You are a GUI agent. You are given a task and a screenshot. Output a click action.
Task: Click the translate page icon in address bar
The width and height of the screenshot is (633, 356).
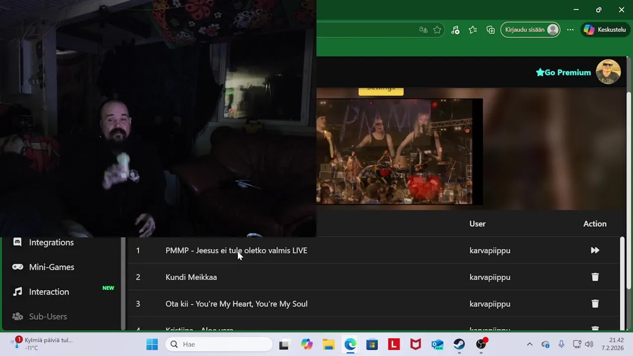pyautogui.click(x=423, y=30)
